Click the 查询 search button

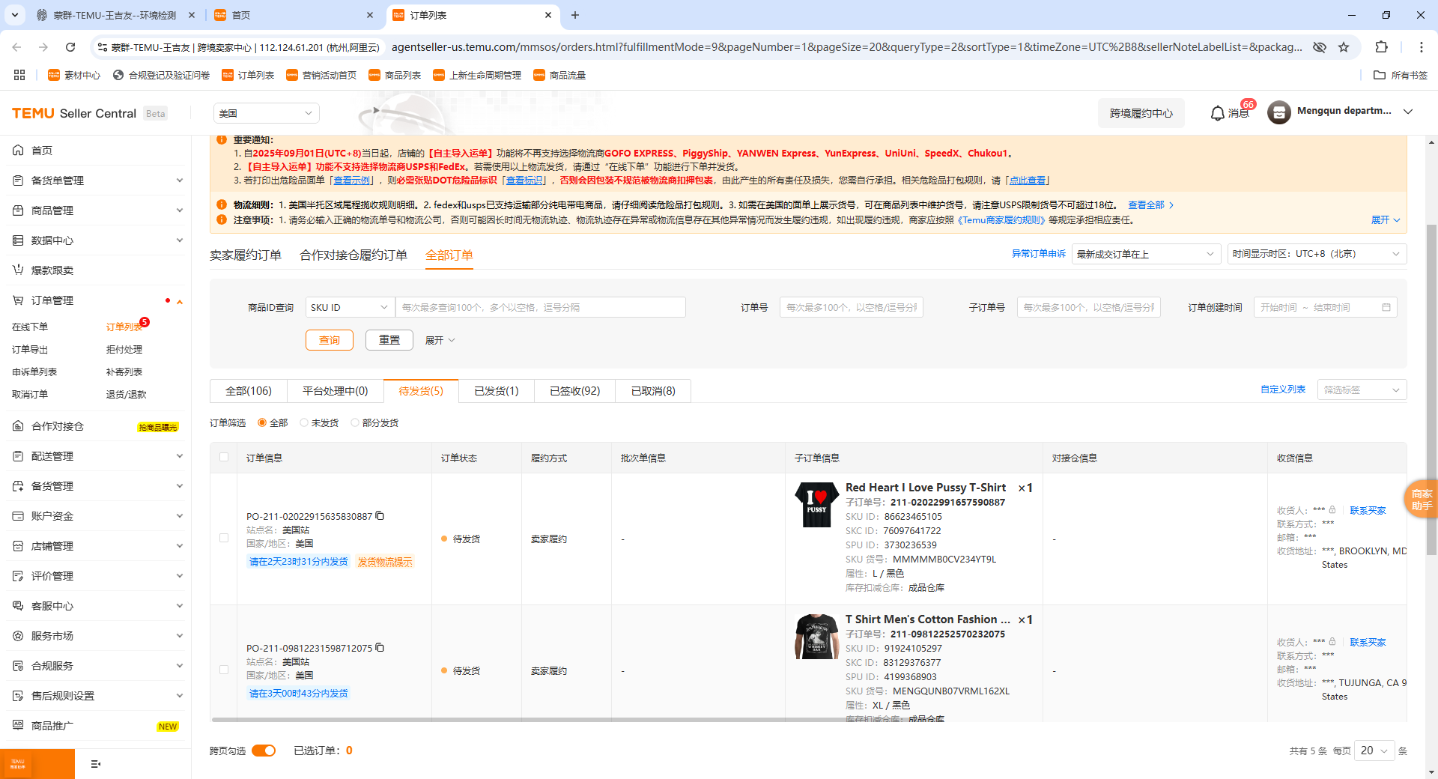click(x=329, y=339)
